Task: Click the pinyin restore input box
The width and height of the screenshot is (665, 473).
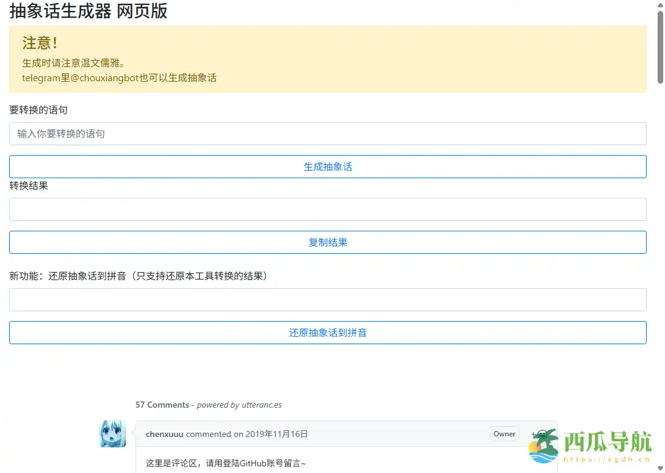Action: coord(328,299)
